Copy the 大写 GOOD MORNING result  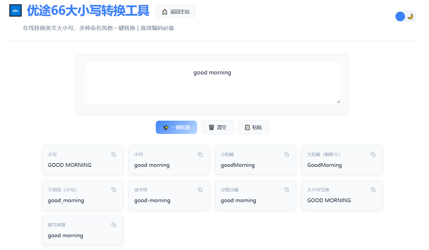click(x=114, y=155)
